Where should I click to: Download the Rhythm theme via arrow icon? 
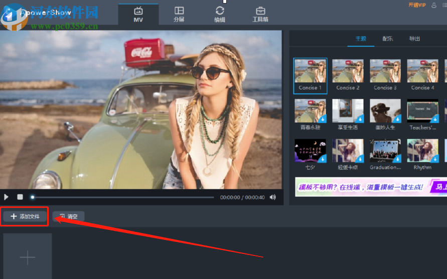pyautogui.click(x=435, y=159)
